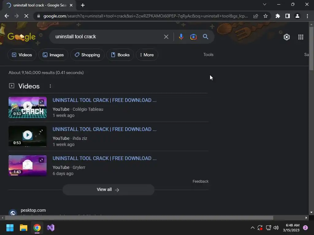Start a voice search with microphone

[181, 37]
